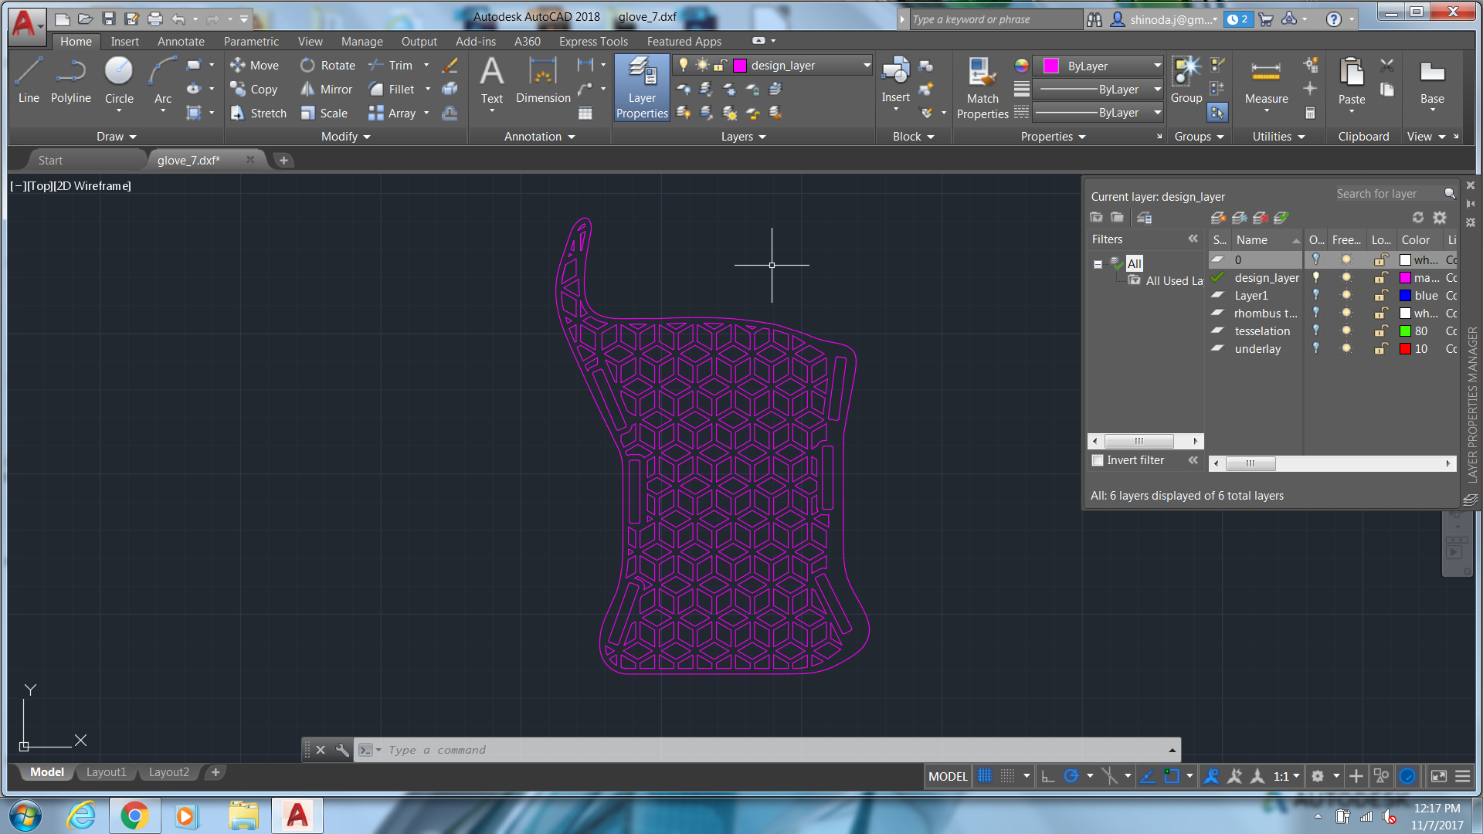
Task: Select the Text annotation tool
Action: (x=492, y=80)
